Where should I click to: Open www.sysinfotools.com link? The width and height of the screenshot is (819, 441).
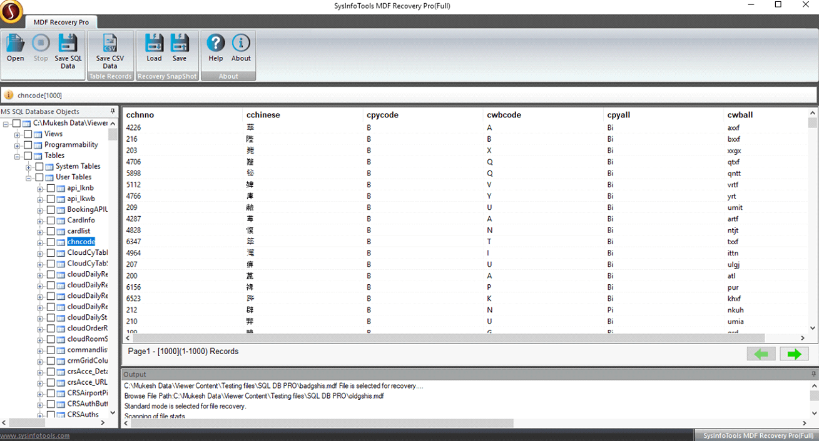pos(35,436)
